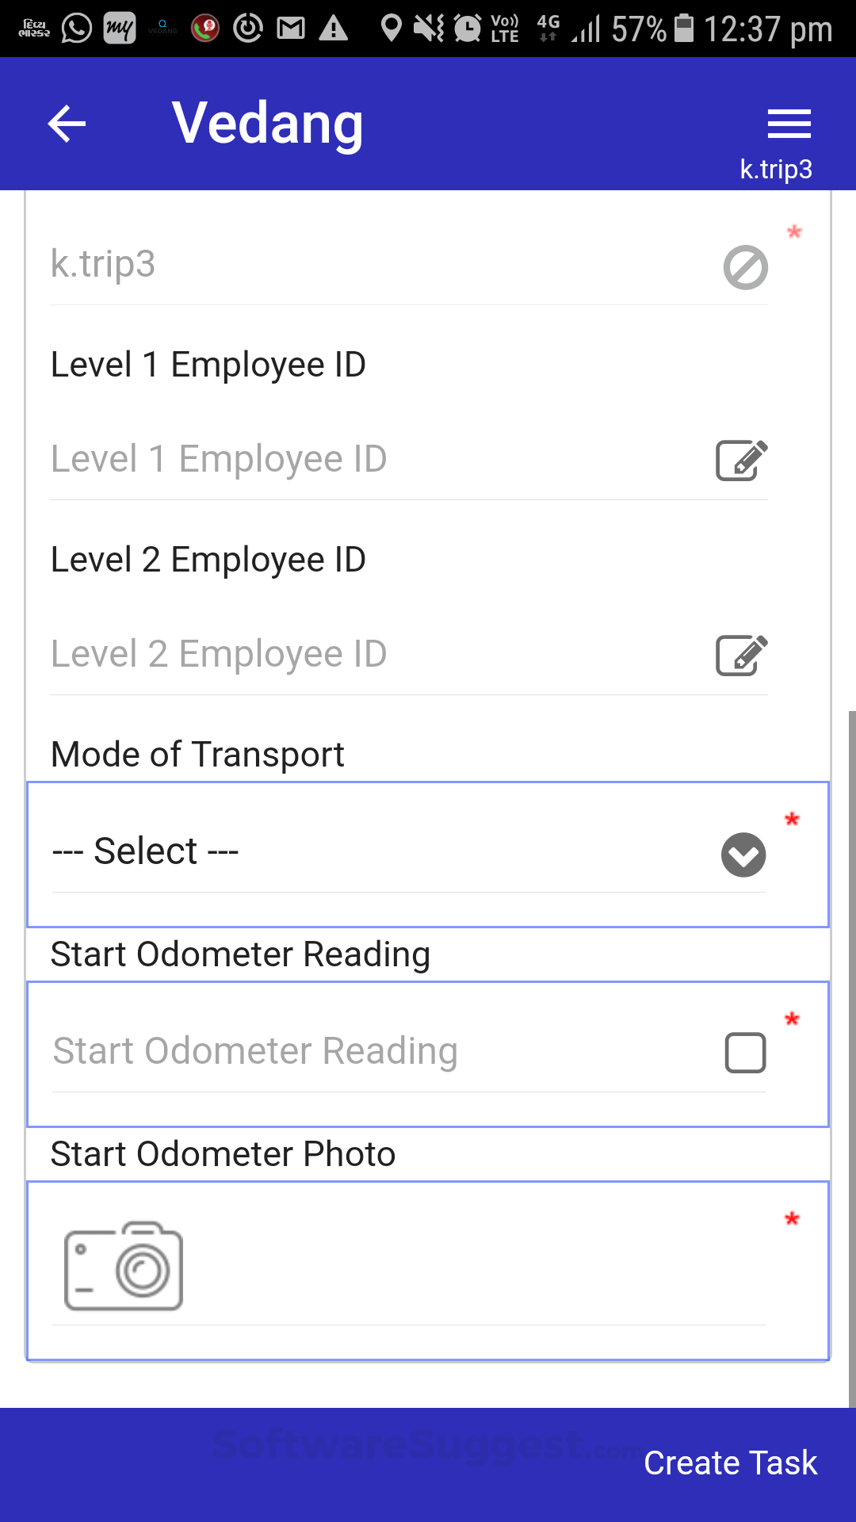Open the hamburger menu

(x=789, y=124)
